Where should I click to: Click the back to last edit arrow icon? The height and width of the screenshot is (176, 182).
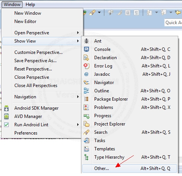178,12
